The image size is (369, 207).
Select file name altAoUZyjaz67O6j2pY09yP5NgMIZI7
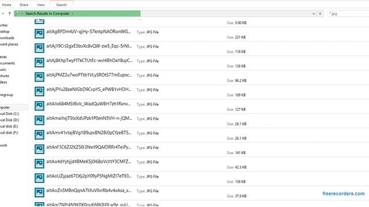coord(89,177)
